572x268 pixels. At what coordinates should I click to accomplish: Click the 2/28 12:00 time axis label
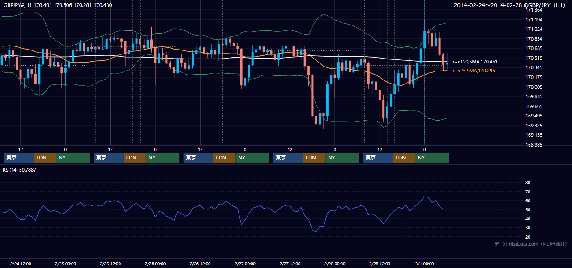[x=380, y=264]
